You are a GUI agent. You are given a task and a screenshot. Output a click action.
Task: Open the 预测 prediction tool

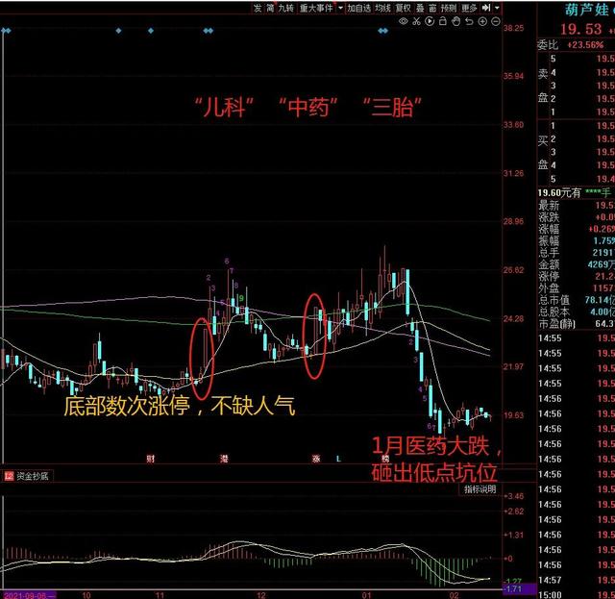[x=449, y=8]
